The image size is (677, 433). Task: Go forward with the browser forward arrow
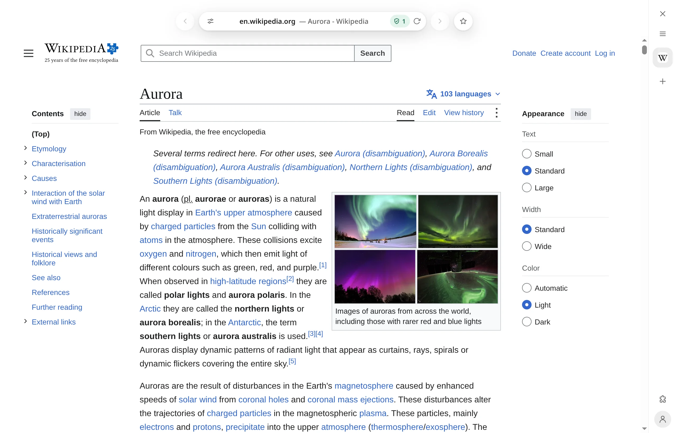click(x=440, y=21)
